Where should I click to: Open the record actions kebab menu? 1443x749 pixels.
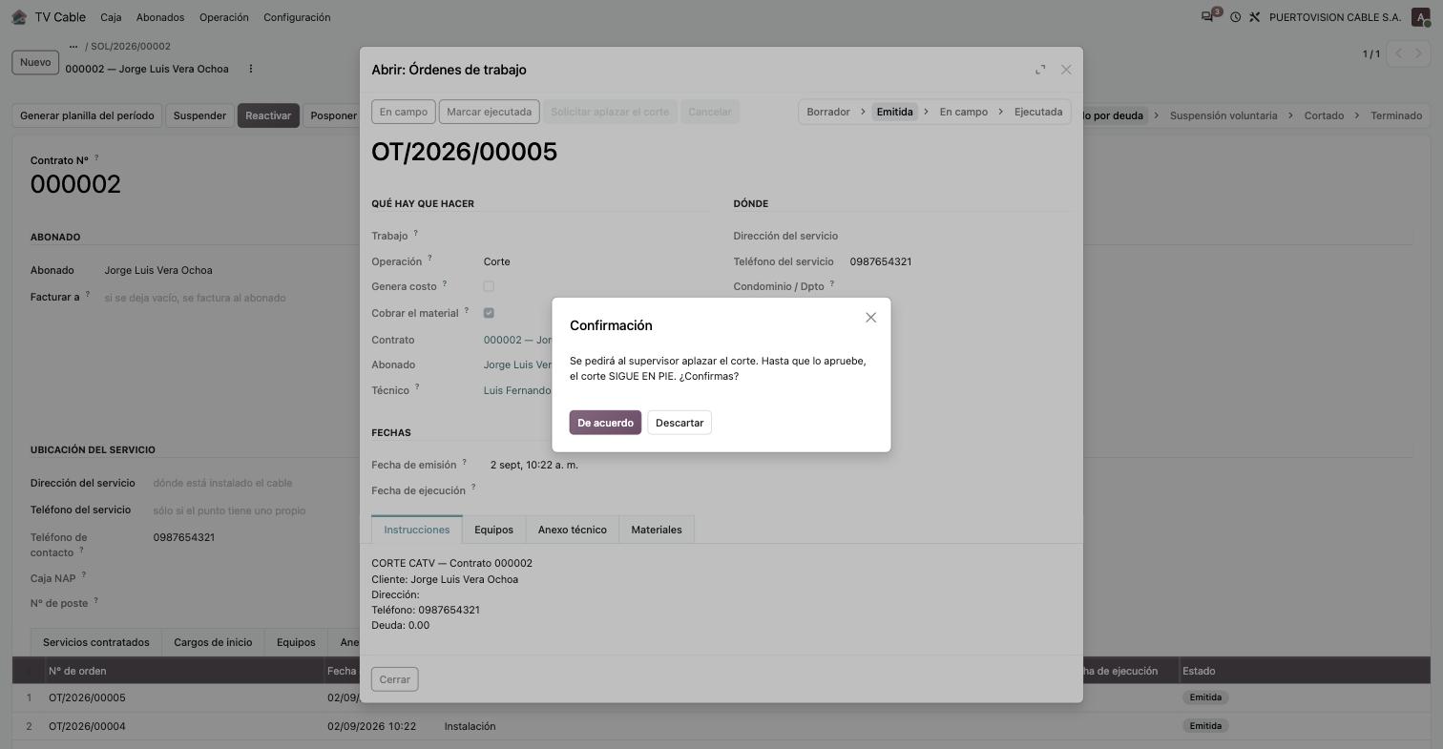(251, 69)
